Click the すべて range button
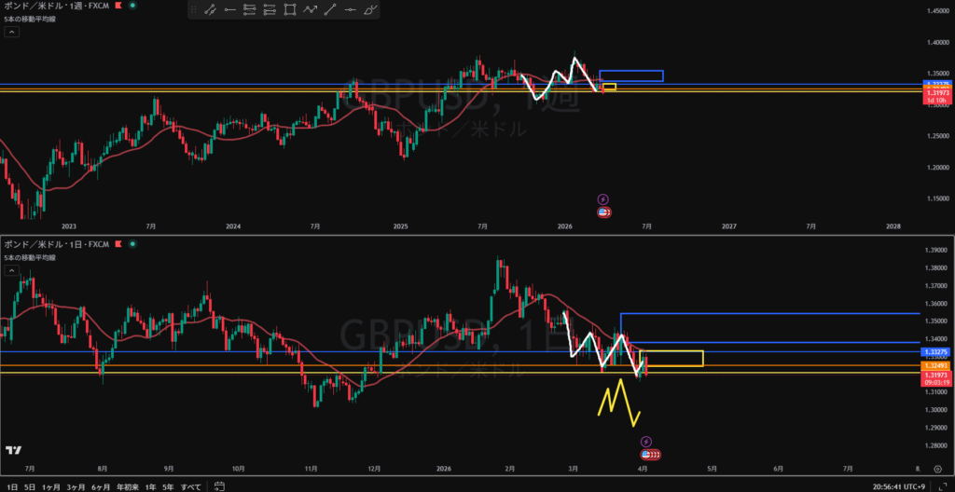This screenshot has width=955, height=492. [x=190, y=485]
